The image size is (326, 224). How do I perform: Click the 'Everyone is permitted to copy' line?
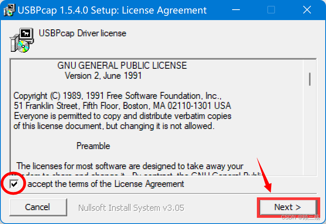click(x=122, y=116)
